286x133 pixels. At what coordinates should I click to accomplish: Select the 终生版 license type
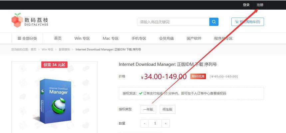tap(167, 109)
